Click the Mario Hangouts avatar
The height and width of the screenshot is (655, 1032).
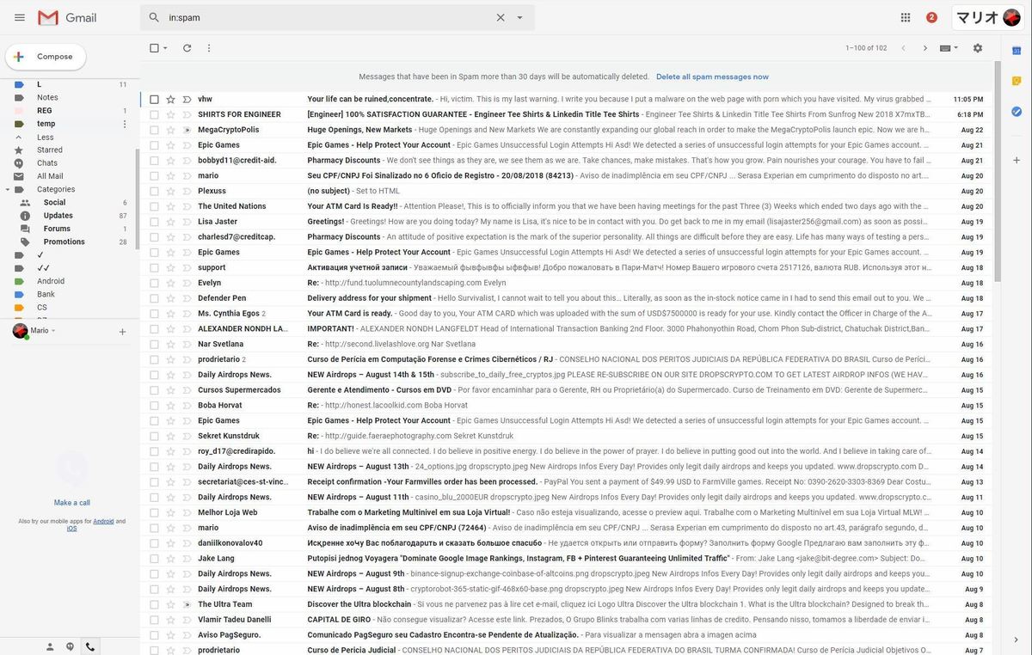(x=20, y=331)
